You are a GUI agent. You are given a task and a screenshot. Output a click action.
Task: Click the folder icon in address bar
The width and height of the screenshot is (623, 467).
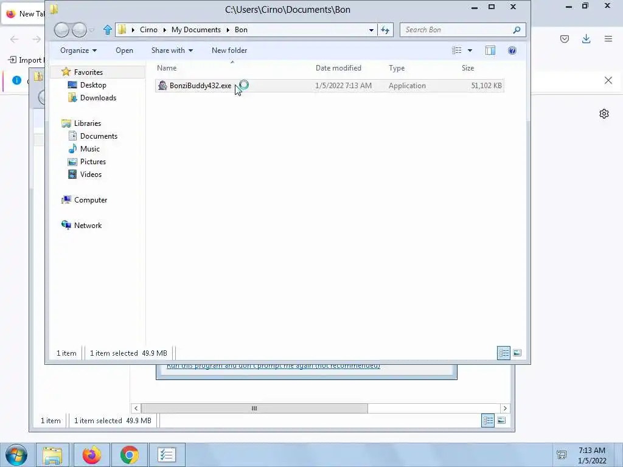[122, 29]
